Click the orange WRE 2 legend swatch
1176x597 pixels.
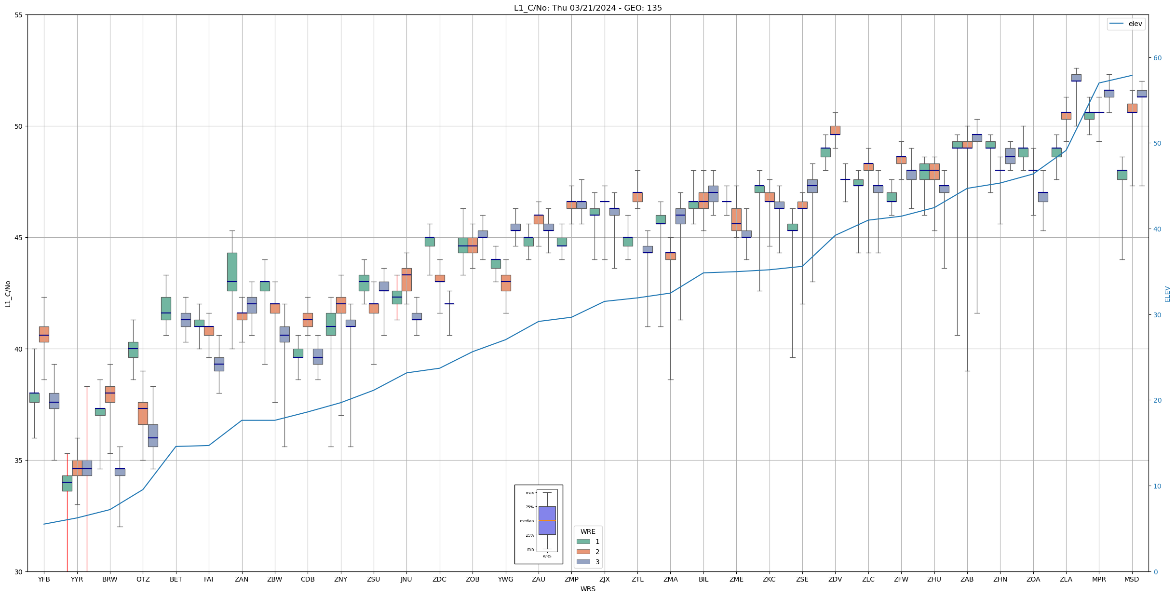click(x=583, y=552)
